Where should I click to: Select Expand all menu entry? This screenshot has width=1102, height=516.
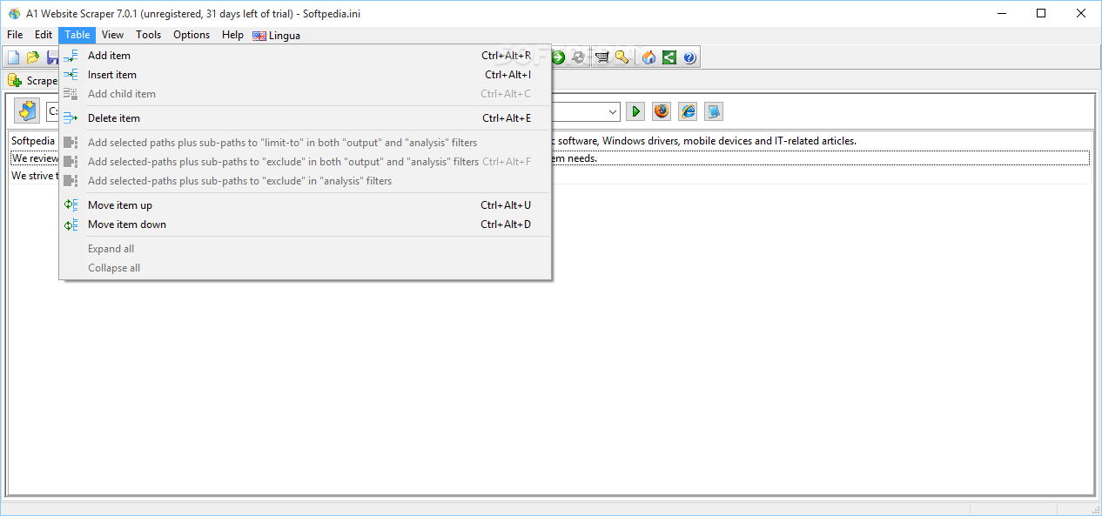[x=305, y=249]
